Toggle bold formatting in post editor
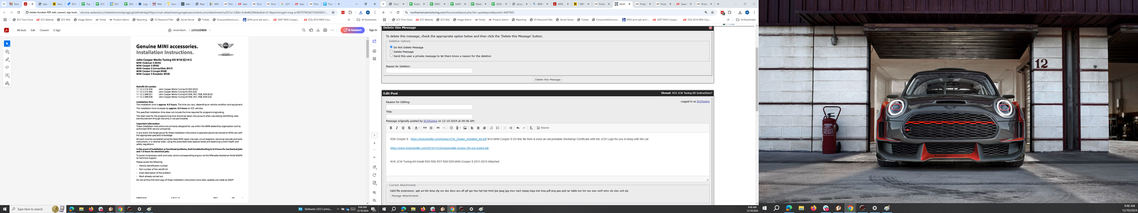1138x213 pixels. click(391, 128)
